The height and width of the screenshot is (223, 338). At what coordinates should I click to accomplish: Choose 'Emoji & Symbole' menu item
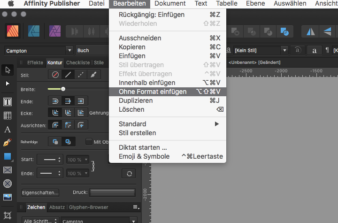click(168, 156)
